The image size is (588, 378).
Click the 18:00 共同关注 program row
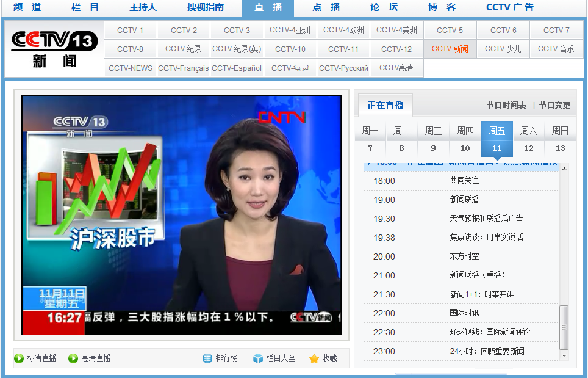[461, 181]
